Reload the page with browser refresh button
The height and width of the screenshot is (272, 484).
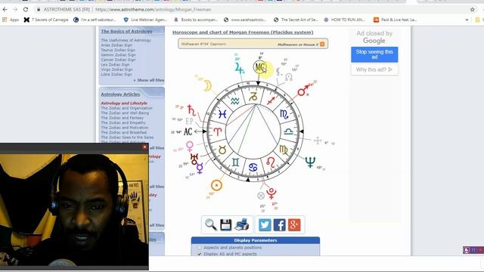tap(26, 10)
